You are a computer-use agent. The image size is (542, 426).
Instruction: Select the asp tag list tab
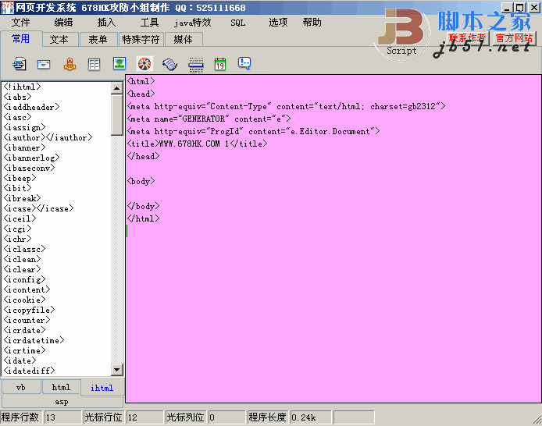[x=62, y=402]
